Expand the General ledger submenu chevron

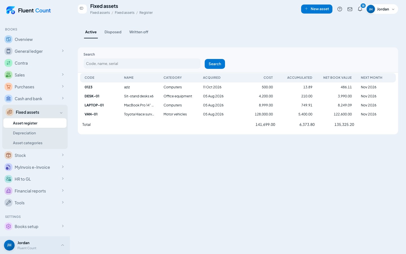(x=63, y=51)
